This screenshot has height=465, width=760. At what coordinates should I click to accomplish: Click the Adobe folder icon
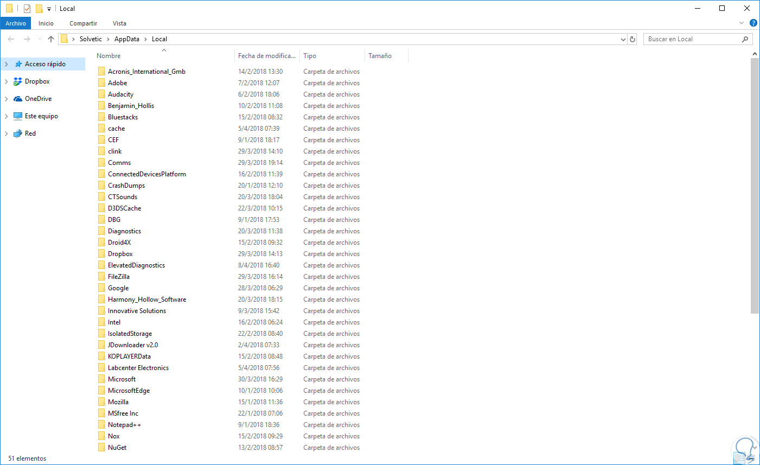click(101, 83)
